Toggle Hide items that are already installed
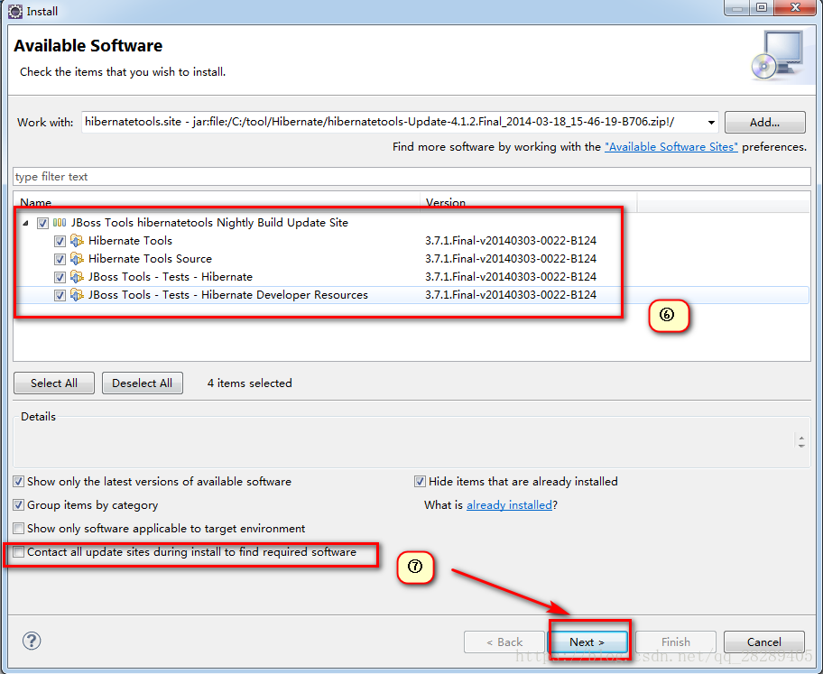This screenshot has height=674, width=823. click(420, 481)
